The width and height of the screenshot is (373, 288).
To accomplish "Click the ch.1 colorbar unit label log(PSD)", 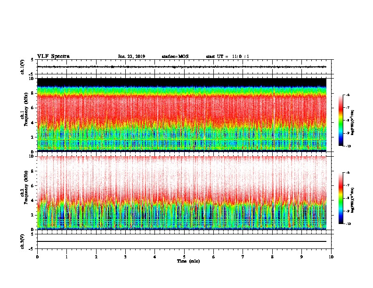I will tap(353, 122).
